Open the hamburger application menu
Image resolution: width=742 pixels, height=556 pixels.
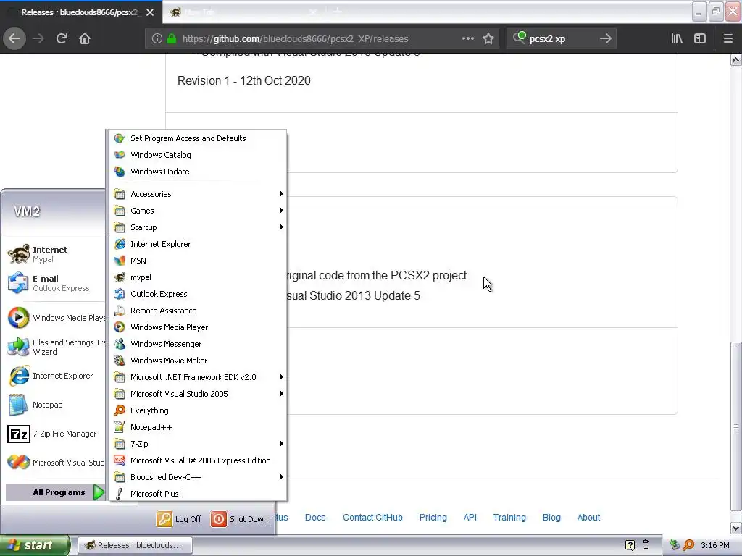[728, 39]
